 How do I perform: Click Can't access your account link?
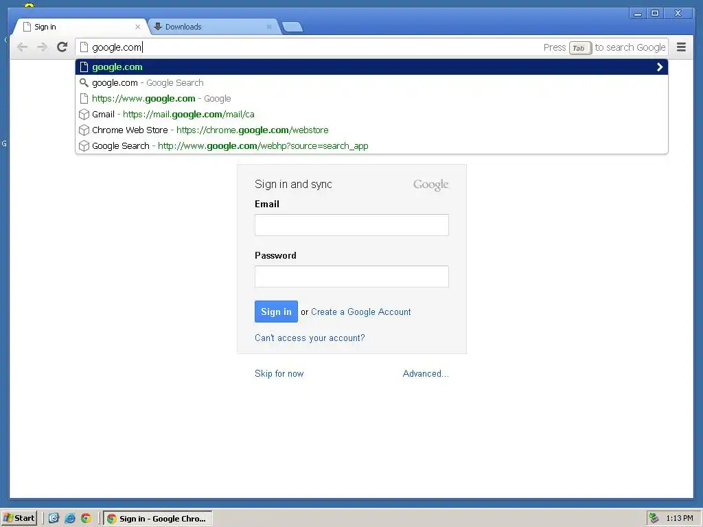coord(310,338)
